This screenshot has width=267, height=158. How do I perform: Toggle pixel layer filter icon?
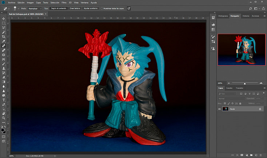pyautogui.click(x=241, y=94)
